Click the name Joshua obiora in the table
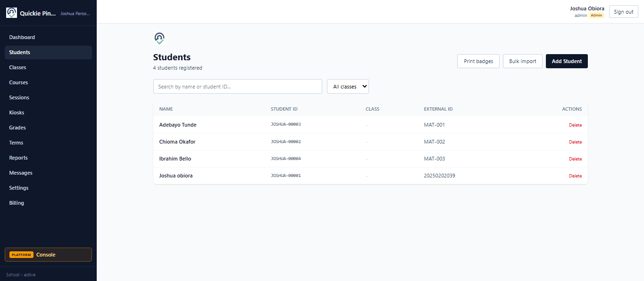Image resolution: width=644 pixels, height=281 pixels. 176,176
